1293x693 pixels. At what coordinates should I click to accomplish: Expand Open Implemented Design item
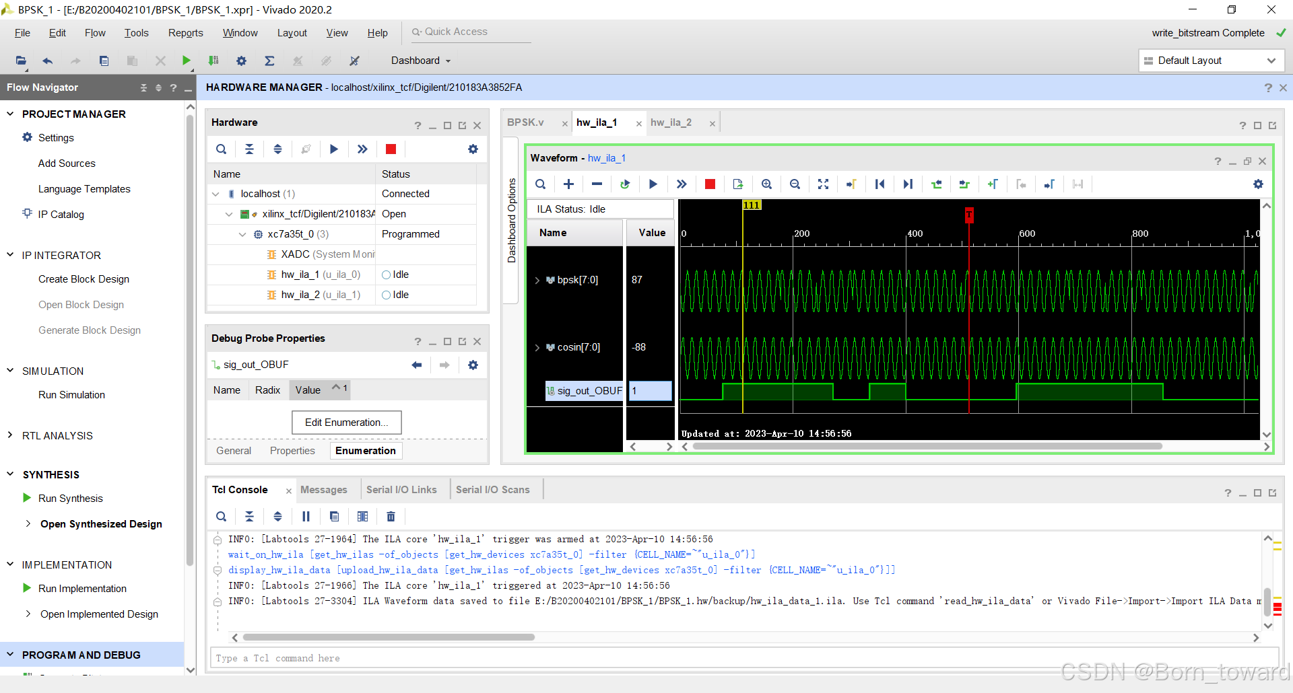coord(28,614)
